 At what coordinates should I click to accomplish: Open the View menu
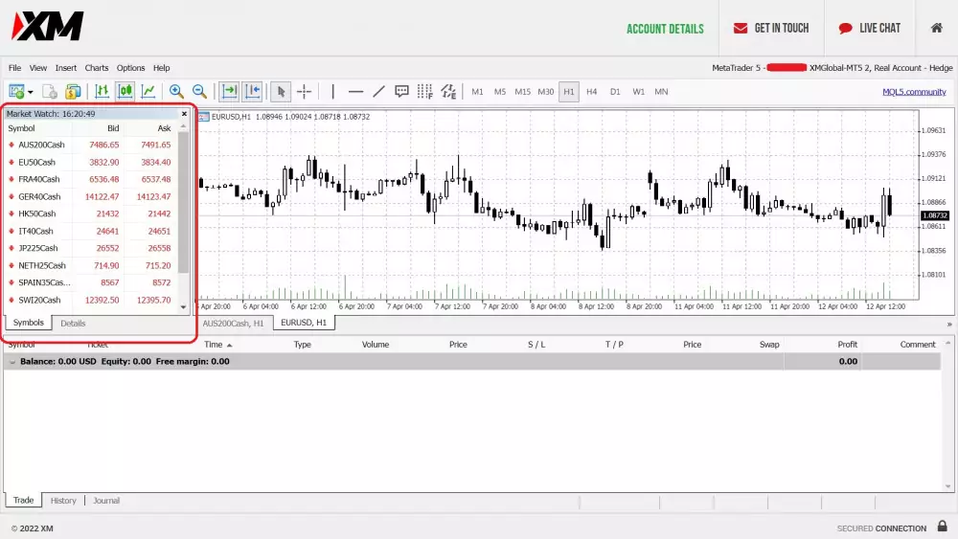coord(38,68)
